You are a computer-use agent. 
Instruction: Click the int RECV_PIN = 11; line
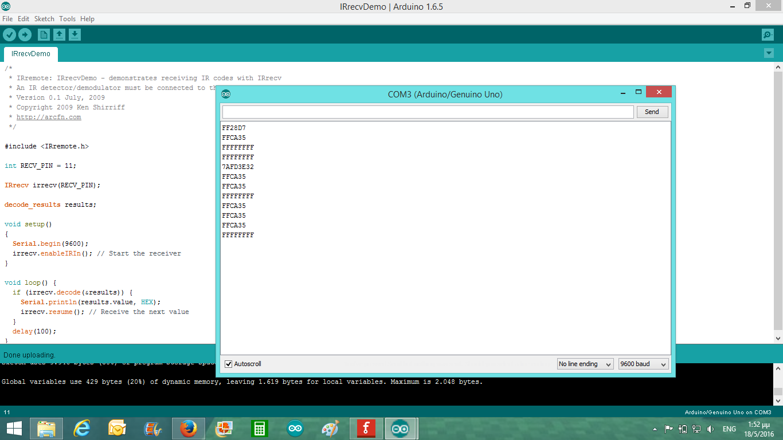(41, 166)
